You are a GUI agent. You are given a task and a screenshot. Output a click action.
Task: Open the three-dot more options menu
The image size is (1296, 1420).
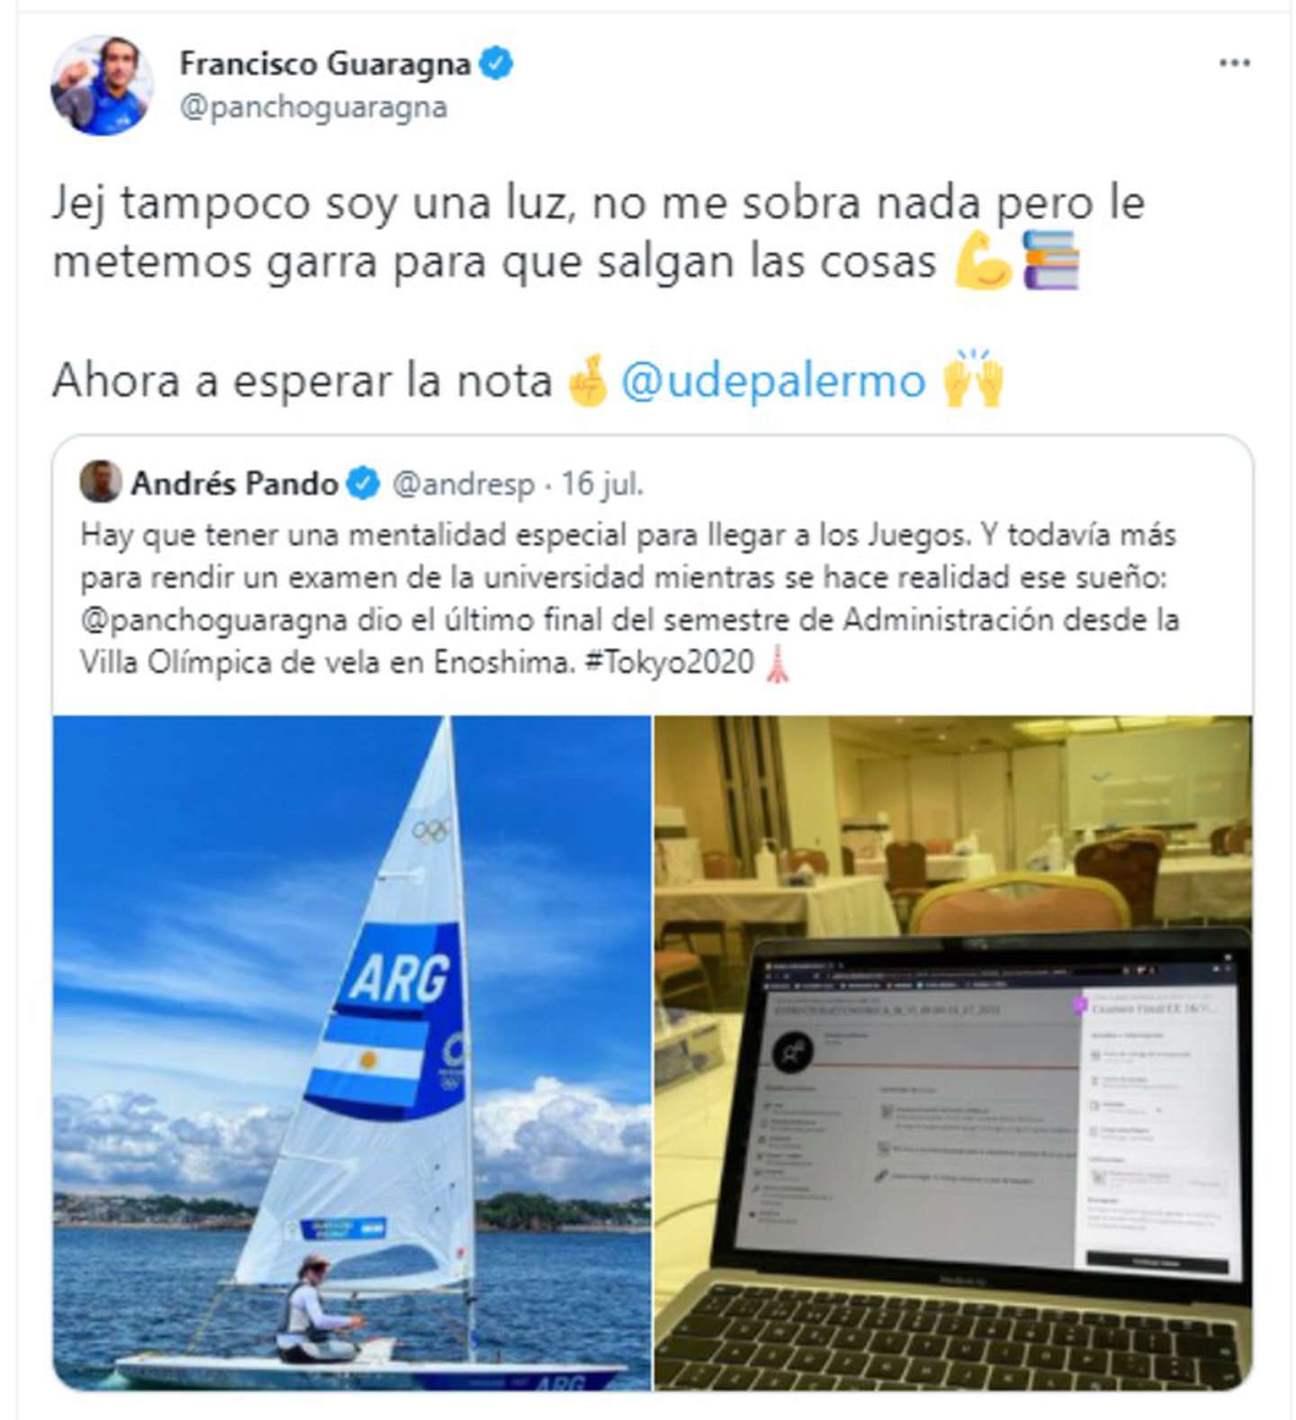(1234, 63)
